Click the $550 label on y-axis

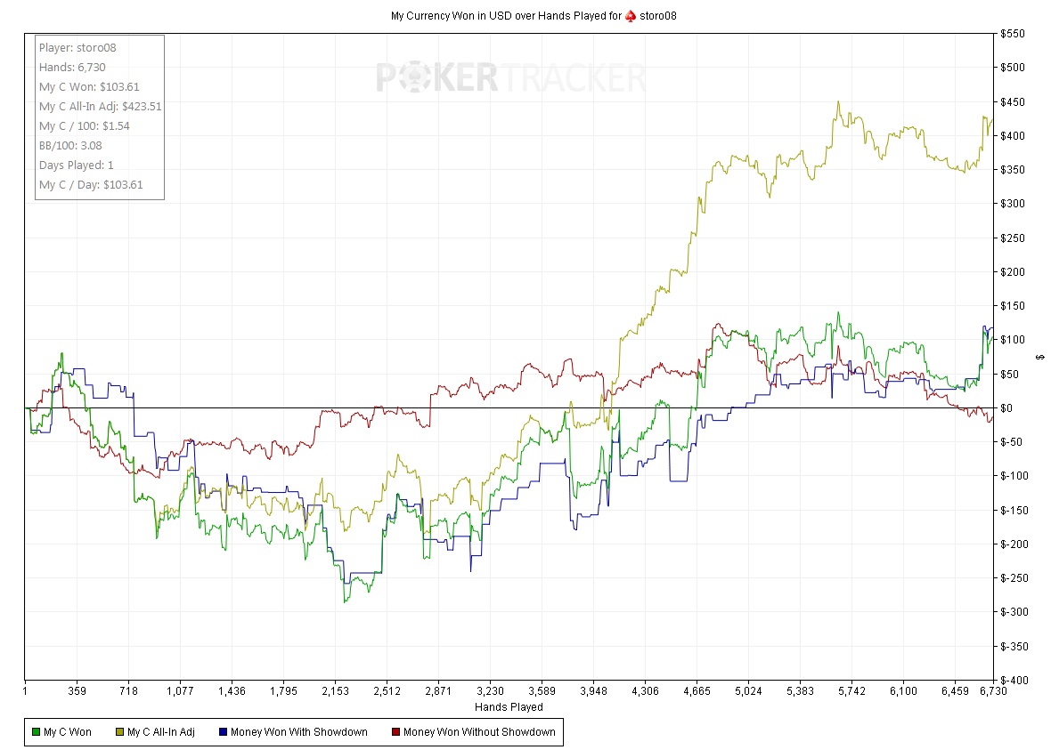1014,34
